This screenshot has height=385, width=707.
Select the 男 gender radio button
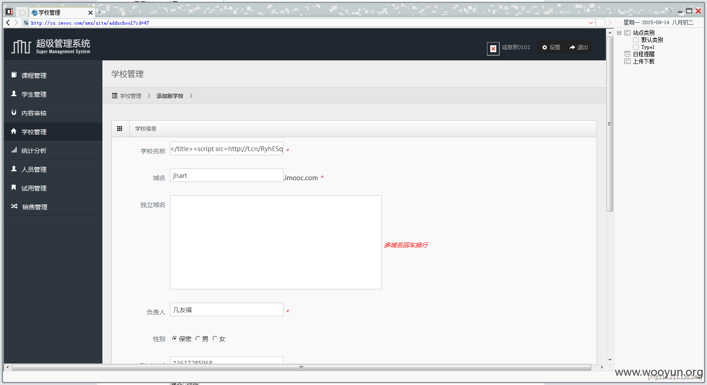click(x=198, y=338)
